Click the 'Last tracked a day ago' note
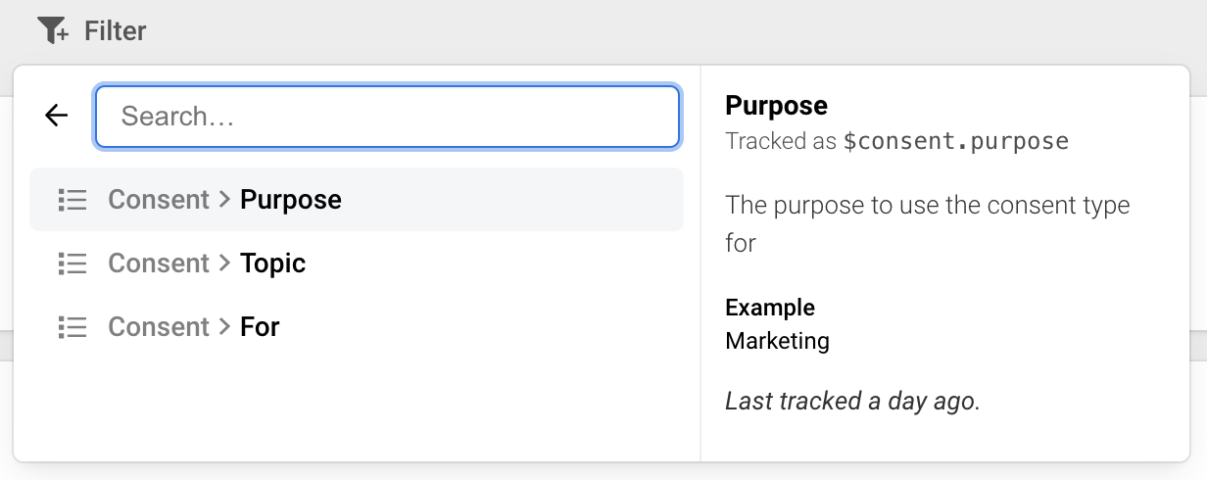This screenshot has height=480, width=1207. pyautogui.click(x=852, y=401)
